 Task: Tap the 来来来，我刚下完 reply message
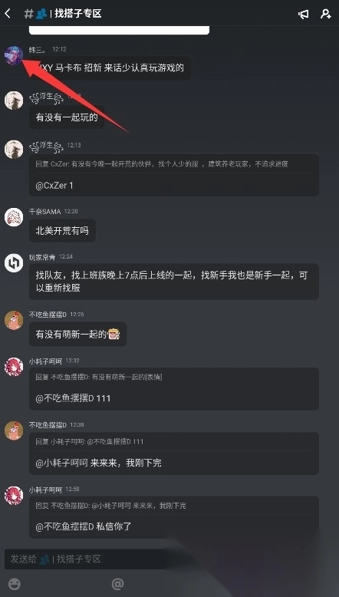pos(126,463)
